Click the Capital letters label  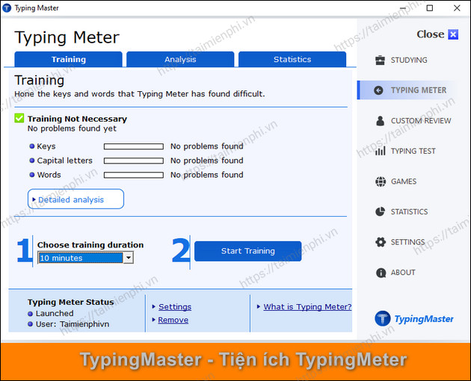tap(64, 161)
